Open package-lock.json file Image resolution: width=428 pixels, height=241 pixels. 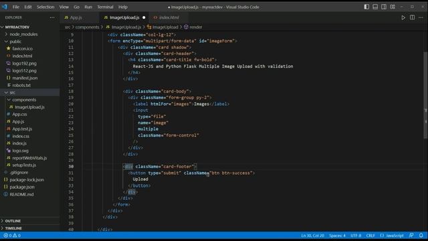(x=29, y=180)
